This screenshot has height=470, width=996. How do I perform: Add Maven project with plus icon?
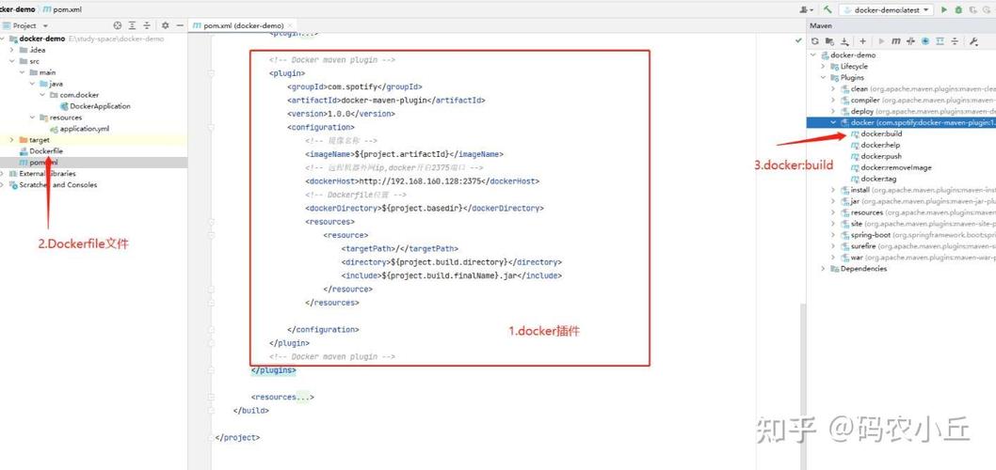point(862,41)
